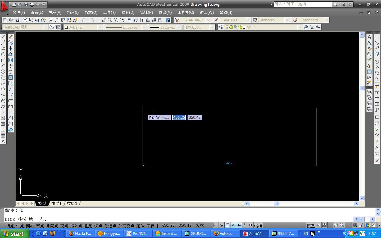This screenshot has height=238, width=381.
Task: Select the Array modify tool
Action: pyautogui.click(x=11, y=60)
